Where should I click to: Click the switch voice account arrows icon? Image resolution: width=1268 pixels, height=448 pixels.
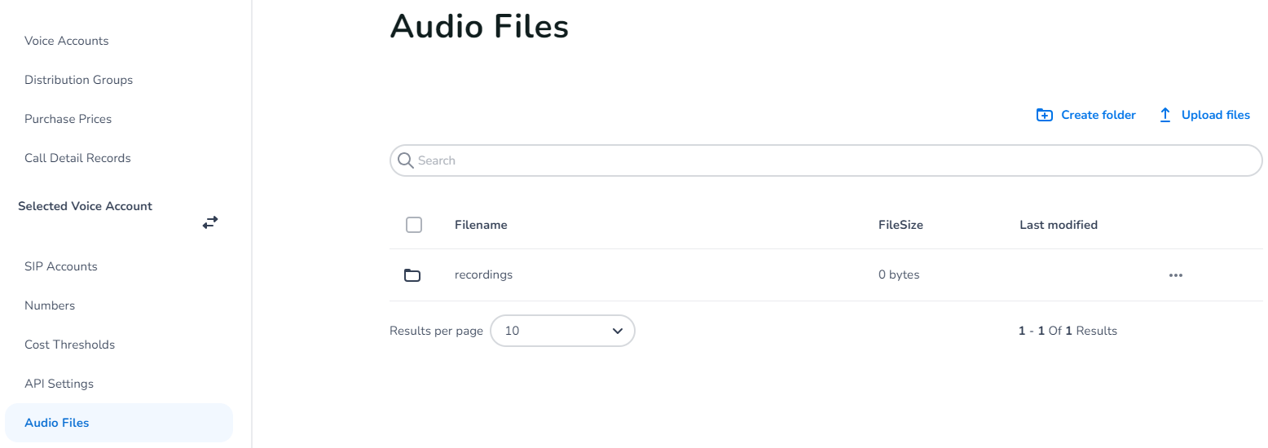210,222
